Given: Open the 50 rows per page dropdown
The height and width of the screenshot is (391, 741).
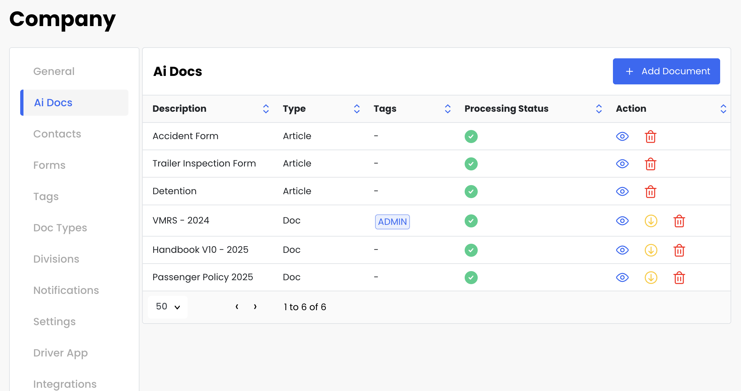Looking at the screenshot, I should (168, 307).
